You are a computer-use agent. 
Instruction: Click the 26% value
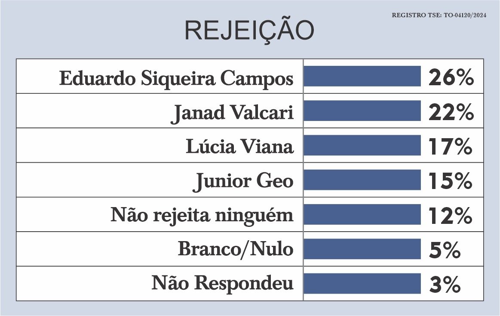(451, 77)
